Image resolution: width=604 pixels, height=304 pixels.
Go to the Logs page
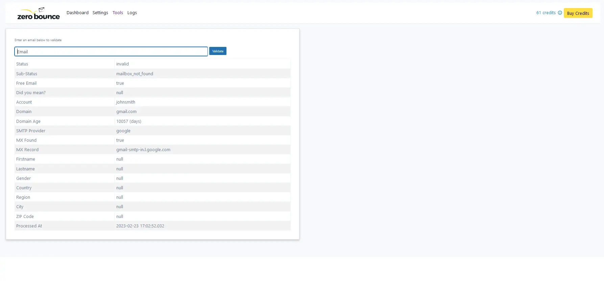pos(132,13)
